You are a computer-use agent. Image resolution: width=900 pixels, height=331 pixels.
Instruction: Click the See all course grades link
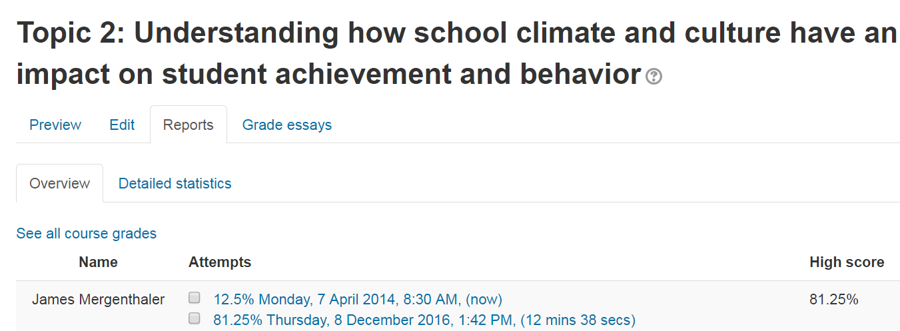(87, 233)
